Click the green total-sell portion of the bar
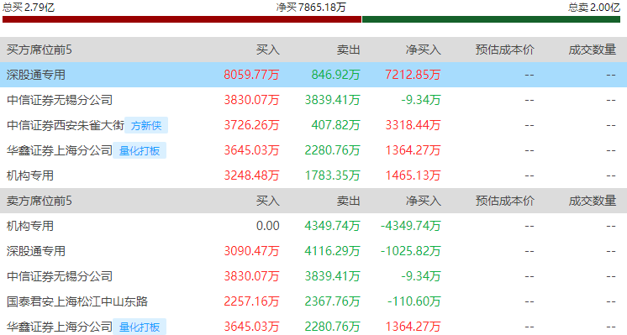Screen dimensions: 627x335 pyautogui.click(x=491, y=19)
